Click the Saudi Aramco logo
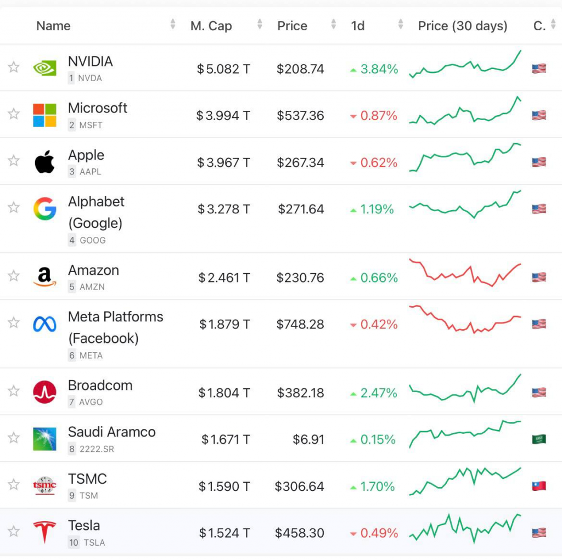562x560 pixels. click(44, 438)
